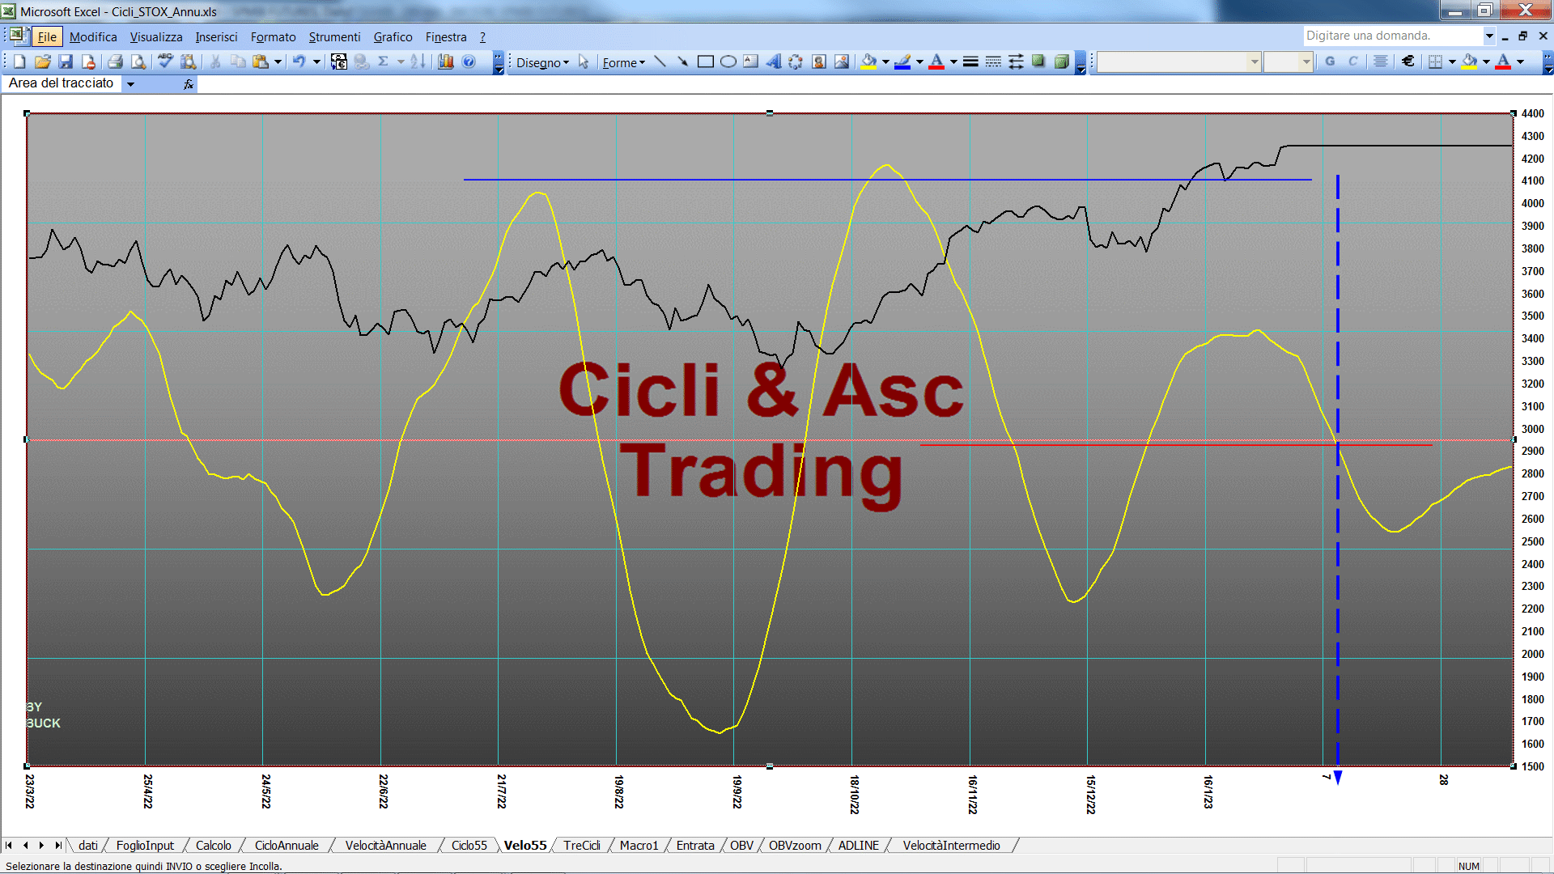This screenshot has height=874, width=1554.
Task: Choose the Select Objects arrow pointer
Action: pyautogui.click(x=584, y=62)
